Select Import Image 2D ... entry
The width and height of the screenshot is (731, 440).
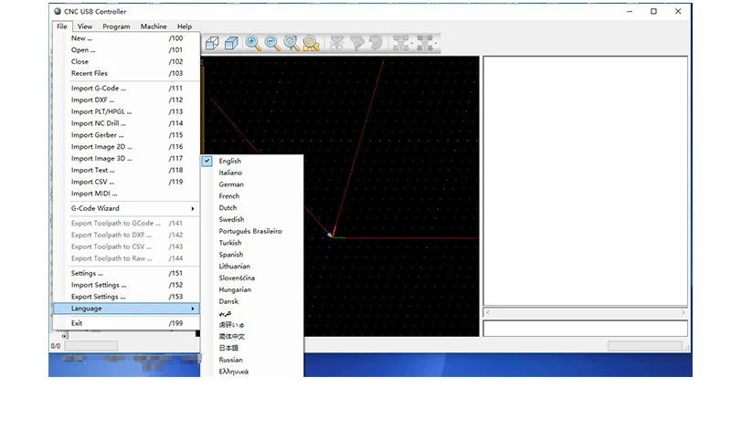point(126,146)
